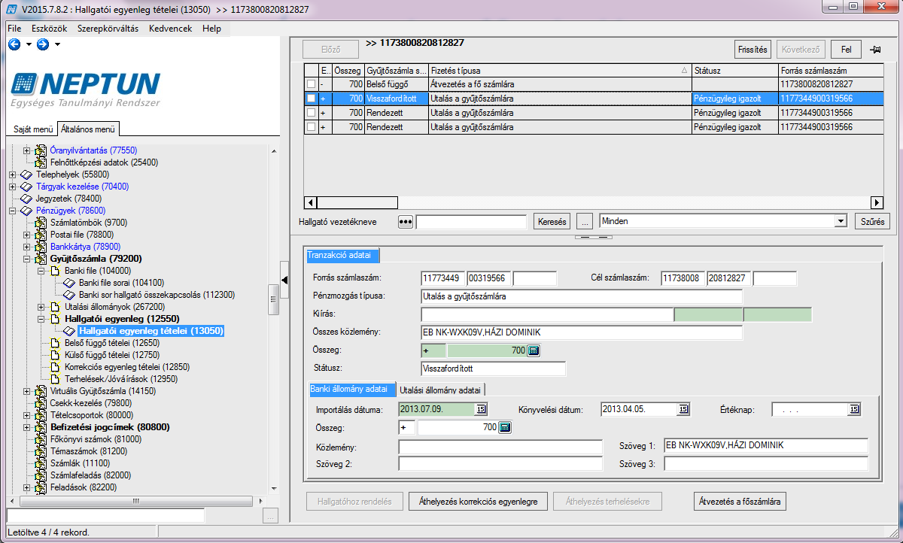Click the table horizontal scrollbar thumb
The height and width of the screenshot is (543, 903).
357,202
